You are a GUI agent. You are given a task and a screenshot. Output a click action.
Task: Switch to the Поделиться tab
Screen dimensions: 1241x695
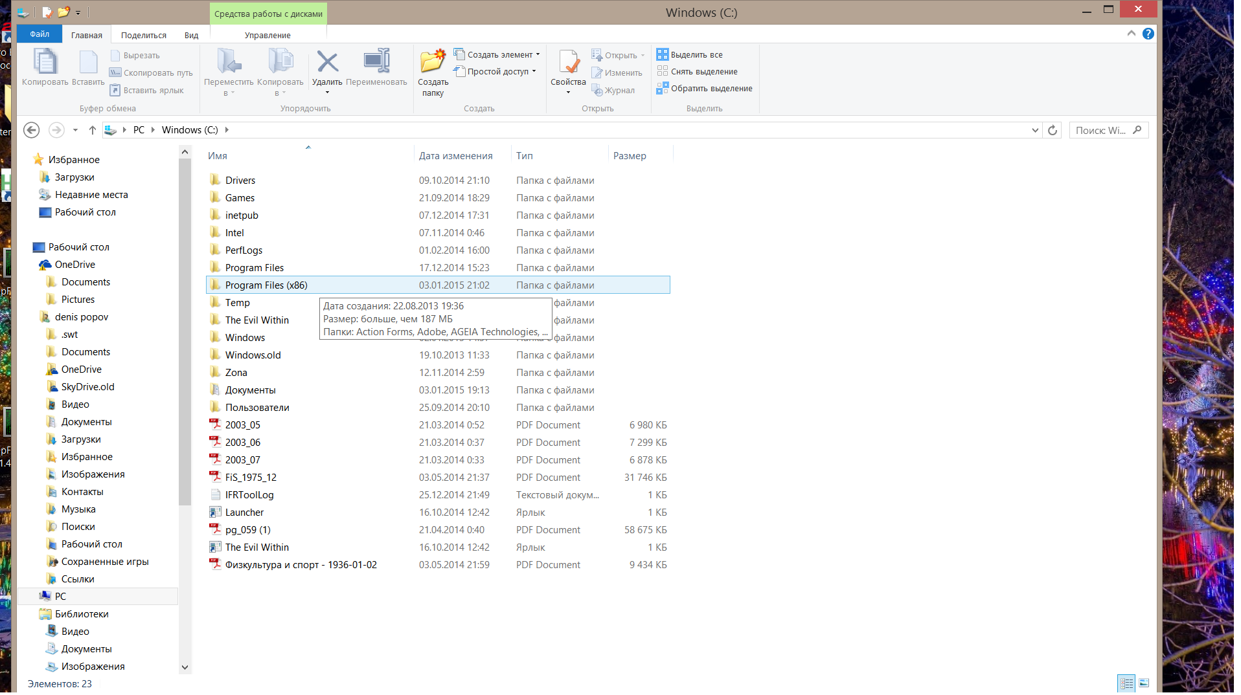point(143,35)
